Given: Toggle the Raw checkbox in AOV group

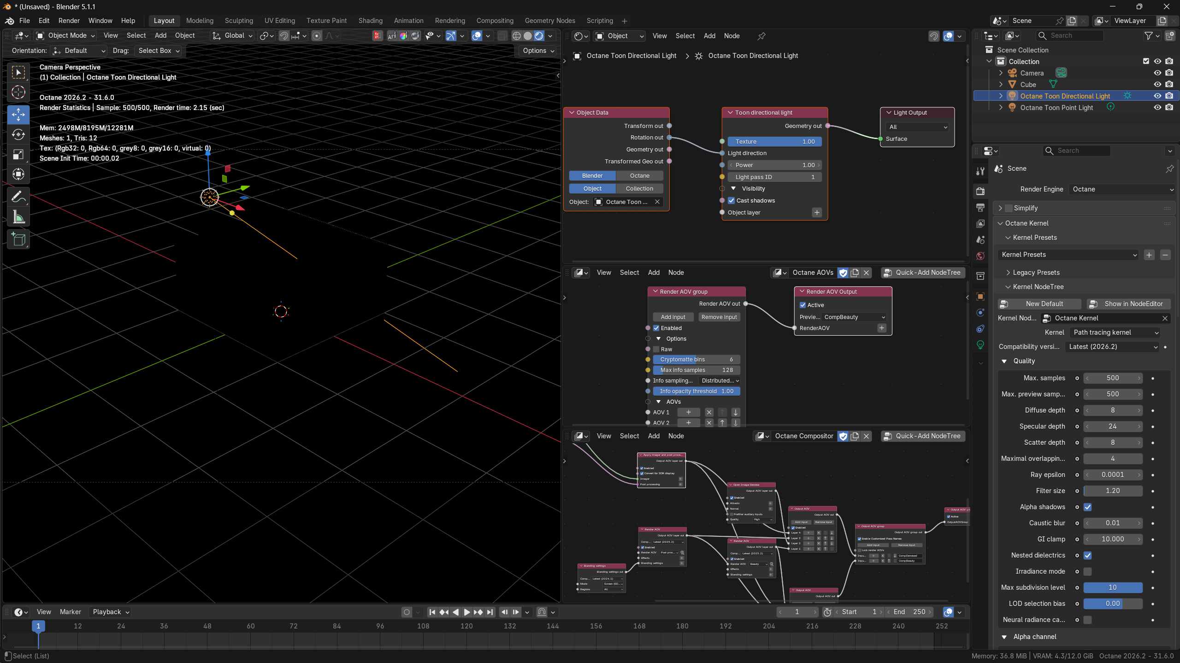Looking at the screenshot, I should tap(656, 349).
